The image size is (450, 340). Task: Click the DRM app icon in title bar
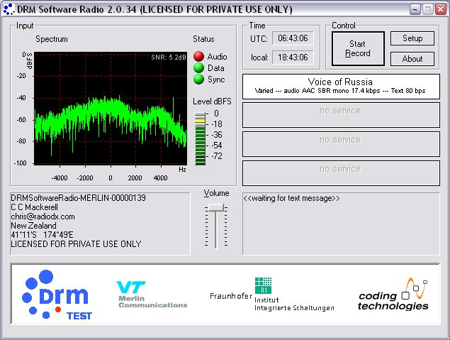coord(9,9)
